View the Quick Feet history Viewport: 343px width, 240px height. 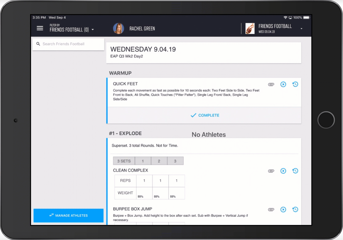click(x=295, y=84)
